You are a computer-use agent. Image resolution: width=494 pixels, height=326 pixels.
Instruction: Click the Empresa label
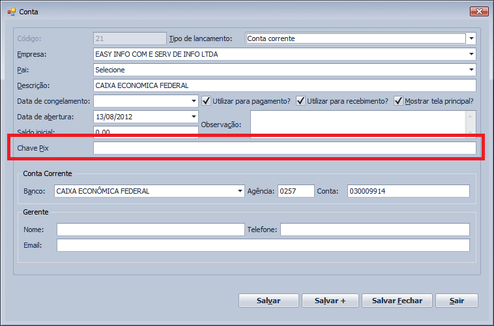pos(31,54)
